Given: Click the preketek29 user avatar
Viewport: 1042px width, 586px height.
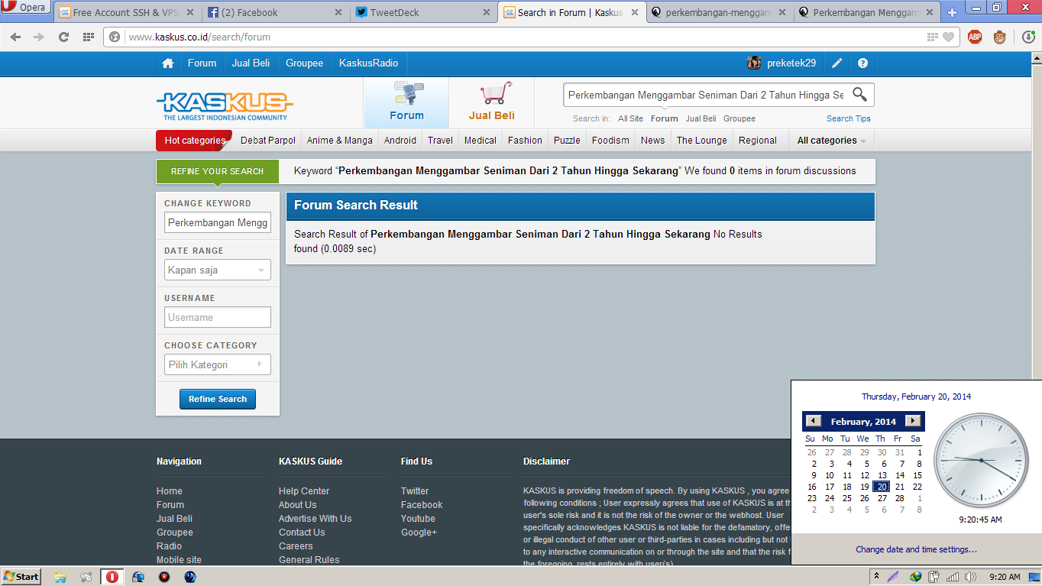Looking at the screenshot, I should [x=754, y=63].
